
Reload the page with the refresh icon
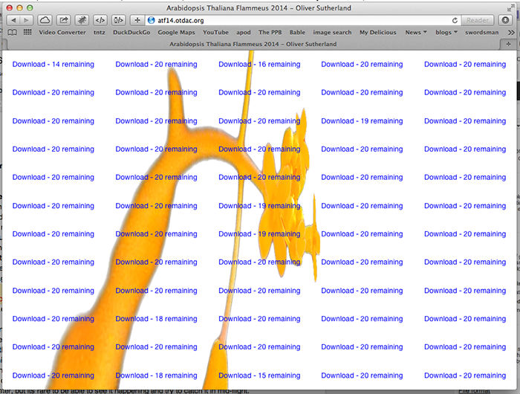(454, 20)
